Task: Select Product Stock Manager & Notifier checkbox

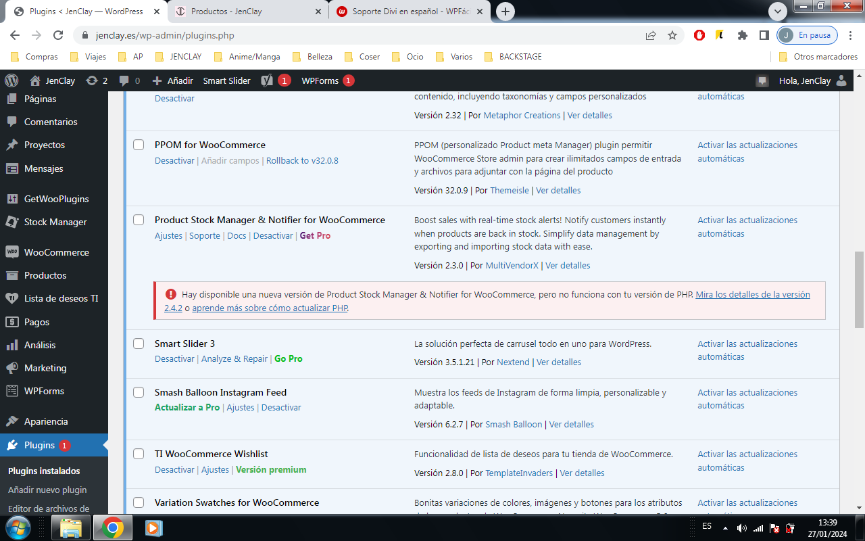Action: pyautogui.click(x=139, y=220)
